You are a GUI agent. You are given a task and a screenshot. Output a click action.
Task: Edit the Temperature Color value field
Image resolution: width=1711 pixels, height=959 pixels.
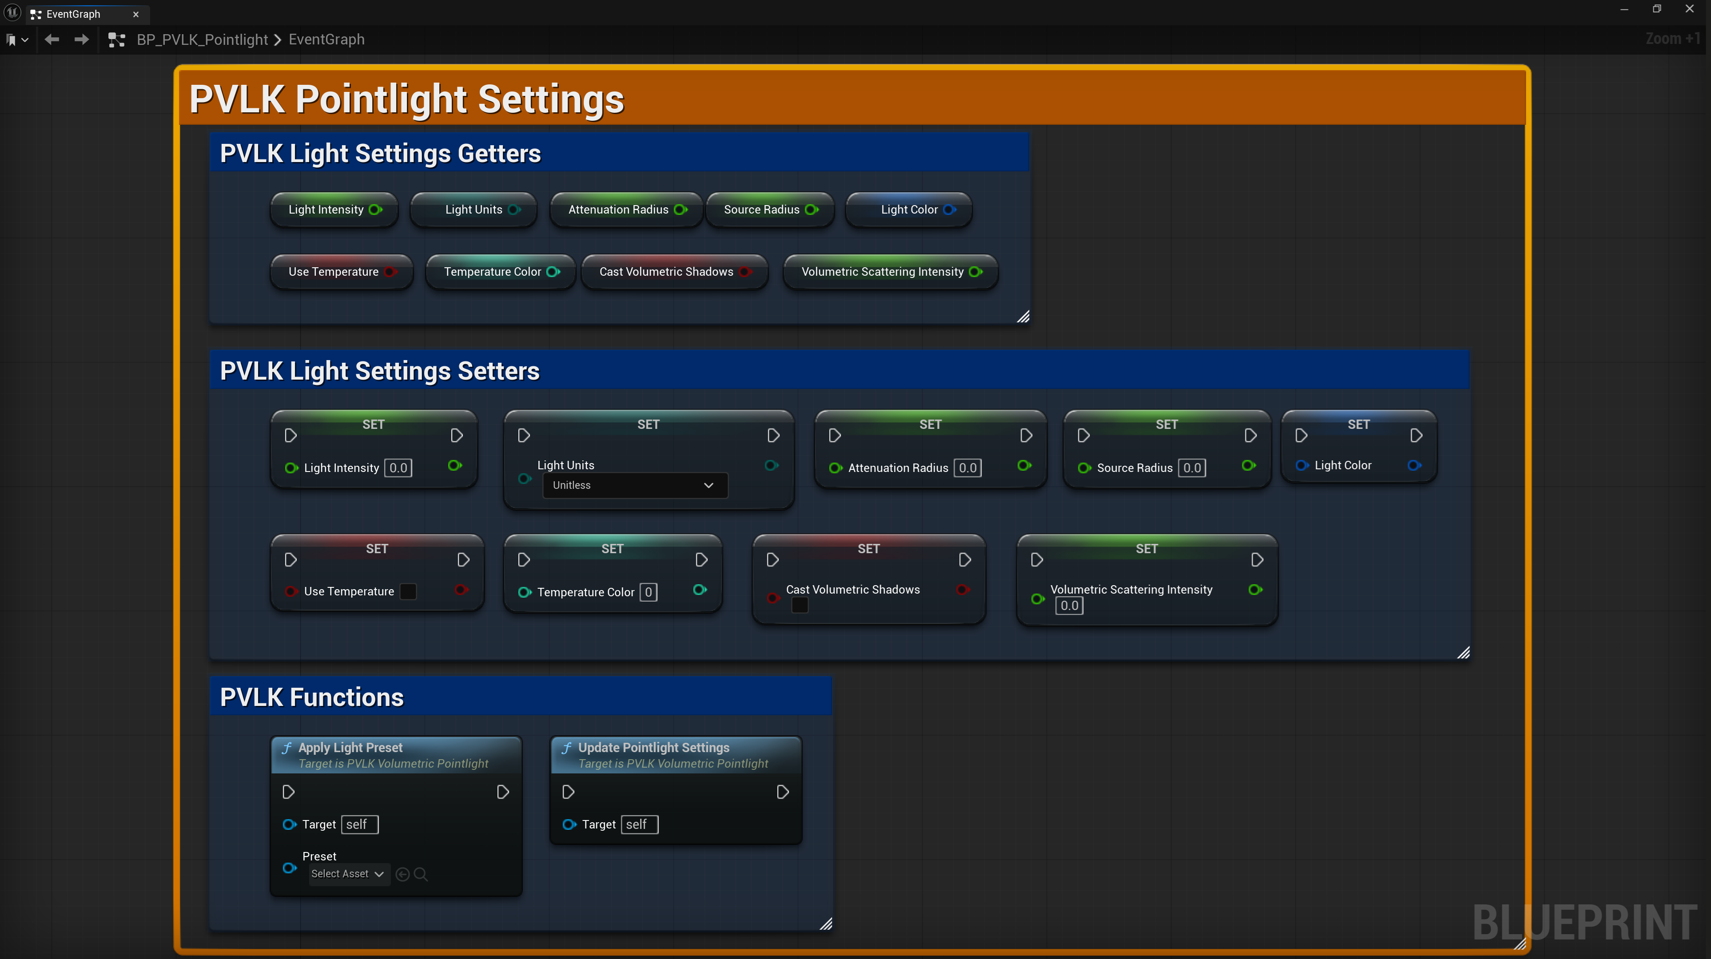point(648,592)
